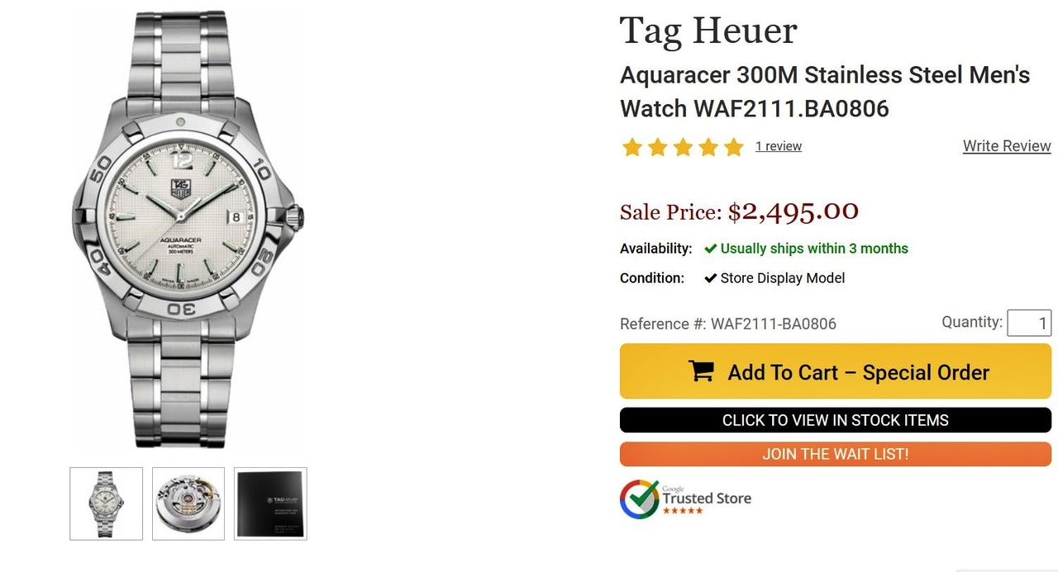Screen dimensions: 1058x572
Task: Select the watch movement caseback thumbnail
Action: (x=188, y=503)
